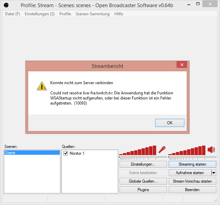Click the desktop audio volume slider track

[x=192, y=157]
